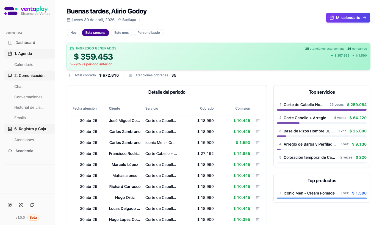Click the Servicio column header
Screen dimensions: 382x225
pyautogui.click(x=152, y=109)
